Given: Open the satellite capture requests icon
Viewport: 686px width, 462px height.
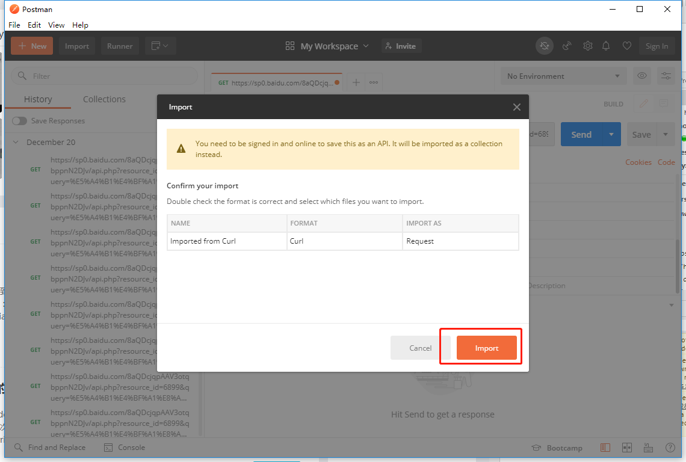Looking at the screenshot, I should click(566, 46).
